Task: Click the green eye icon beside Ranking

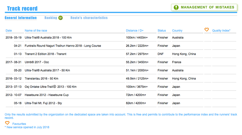Action: click(60, 18)
